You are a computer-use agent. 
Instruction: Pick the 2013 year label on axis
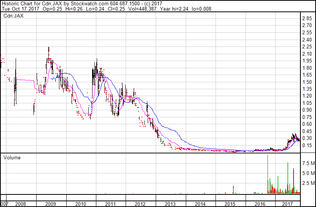170,204
